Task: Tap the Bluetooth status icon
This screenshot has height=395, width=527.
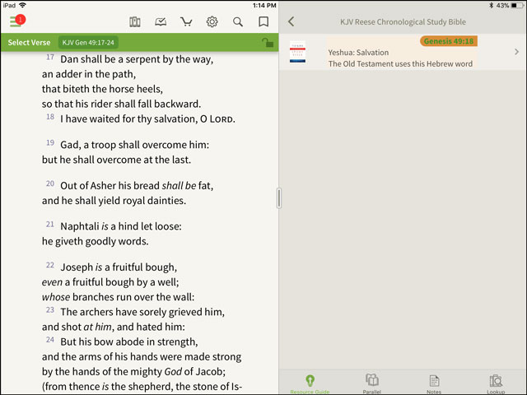Action: [491, 6]
